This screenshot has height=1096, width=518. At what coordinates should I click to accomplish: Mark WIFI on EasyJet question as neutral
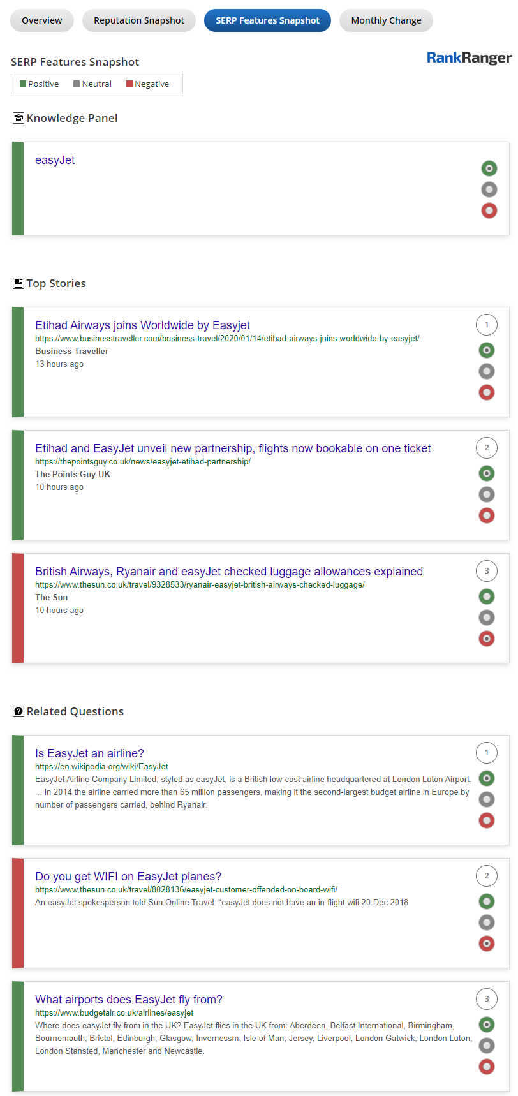point(487,922)
